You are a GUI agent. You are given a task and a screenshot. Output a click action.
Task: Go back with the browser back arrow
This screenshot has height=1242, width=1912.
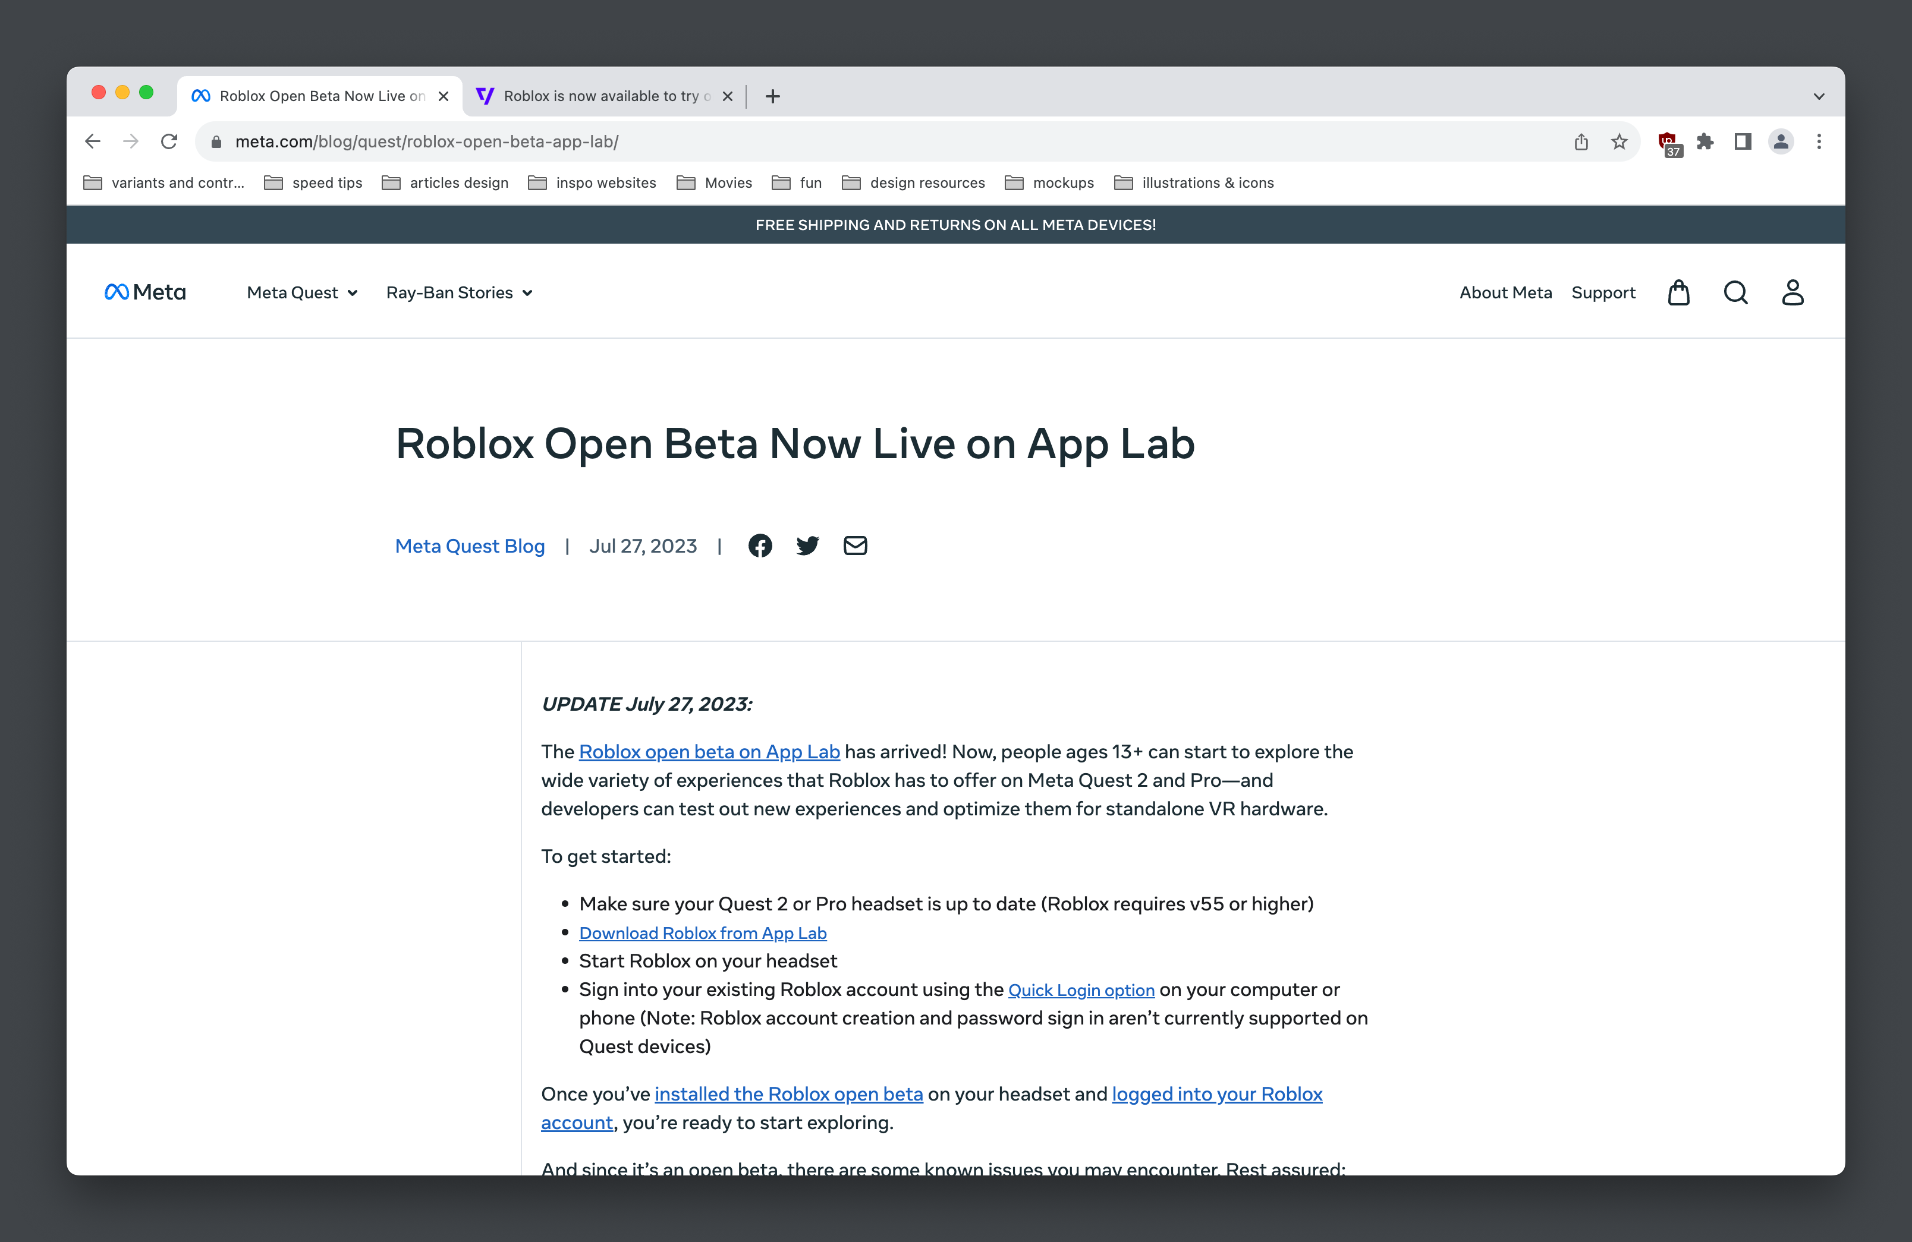pos(92,141)
